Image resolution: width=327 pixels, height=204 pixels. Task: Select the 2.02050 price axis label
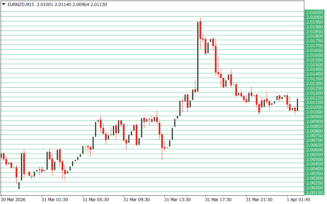point(314,12)
